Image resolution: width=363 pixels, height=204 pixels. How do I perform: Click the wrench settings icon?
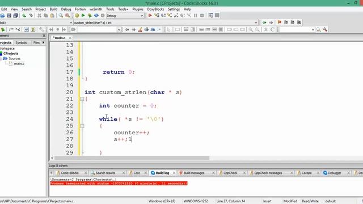[x=325, y=29]
